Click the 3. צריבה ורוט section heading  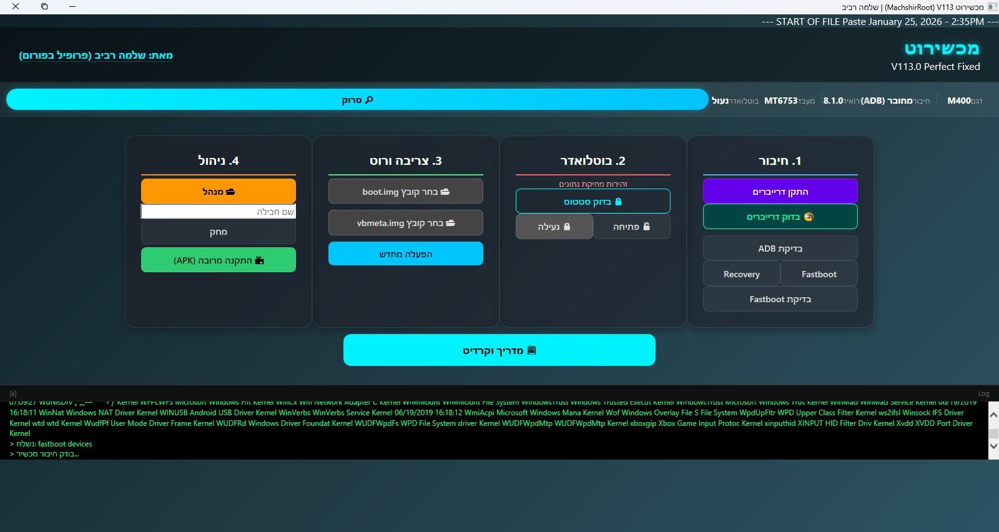pos(405,160)
